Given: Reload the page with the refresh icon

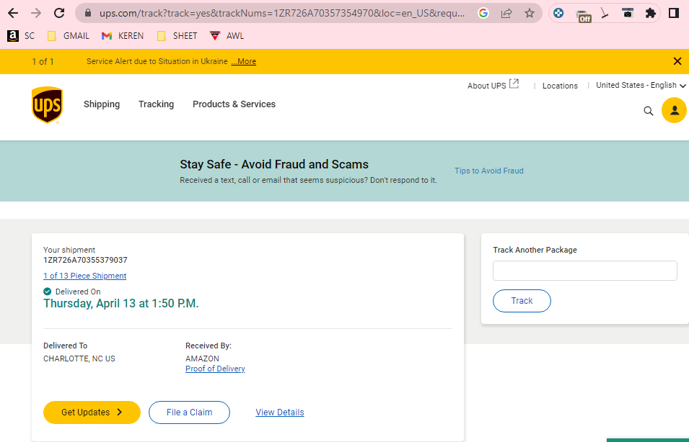Looking at the screenshot, I should 59,13.
